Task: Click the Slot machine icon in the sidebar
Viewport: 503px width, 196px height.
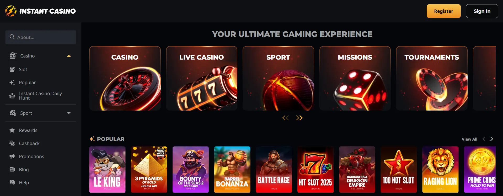Action: 12,69
